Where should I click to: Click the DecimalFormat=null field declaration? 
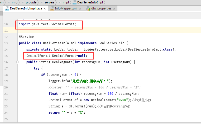pyautogui.click(x=57, y=56)
